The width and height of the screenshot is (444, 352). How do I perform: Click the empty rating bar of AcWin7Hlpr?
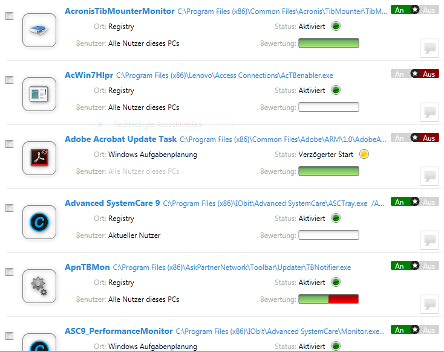(x=328, y=107)
